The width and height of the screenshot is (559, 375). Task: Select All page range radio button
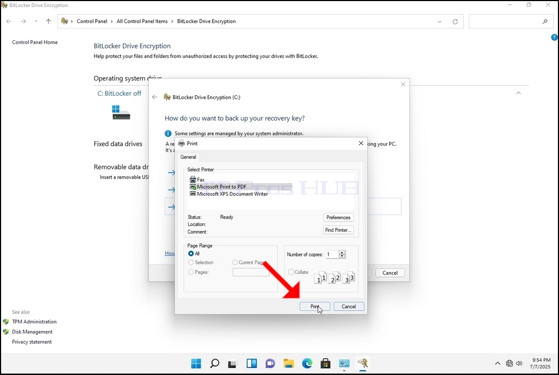[x=191, y=253]
